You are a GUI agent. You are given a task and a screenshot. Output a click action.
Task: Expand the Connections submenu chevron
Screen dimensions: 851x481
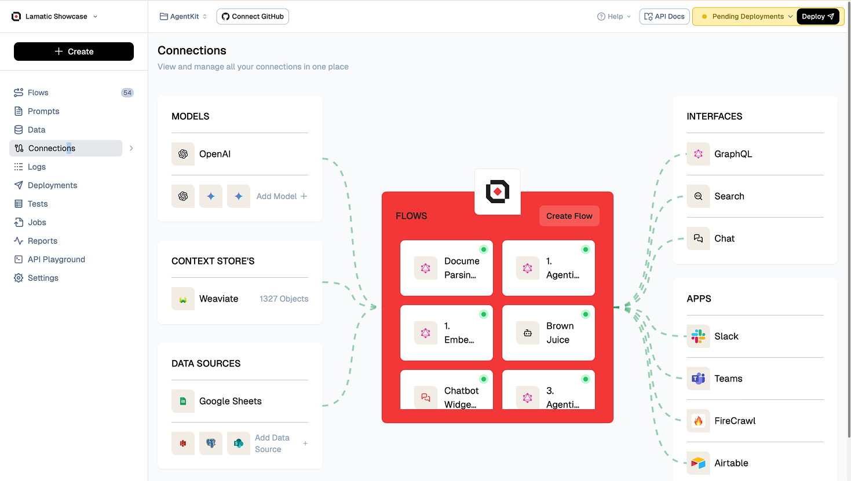(x=132, y=148)
